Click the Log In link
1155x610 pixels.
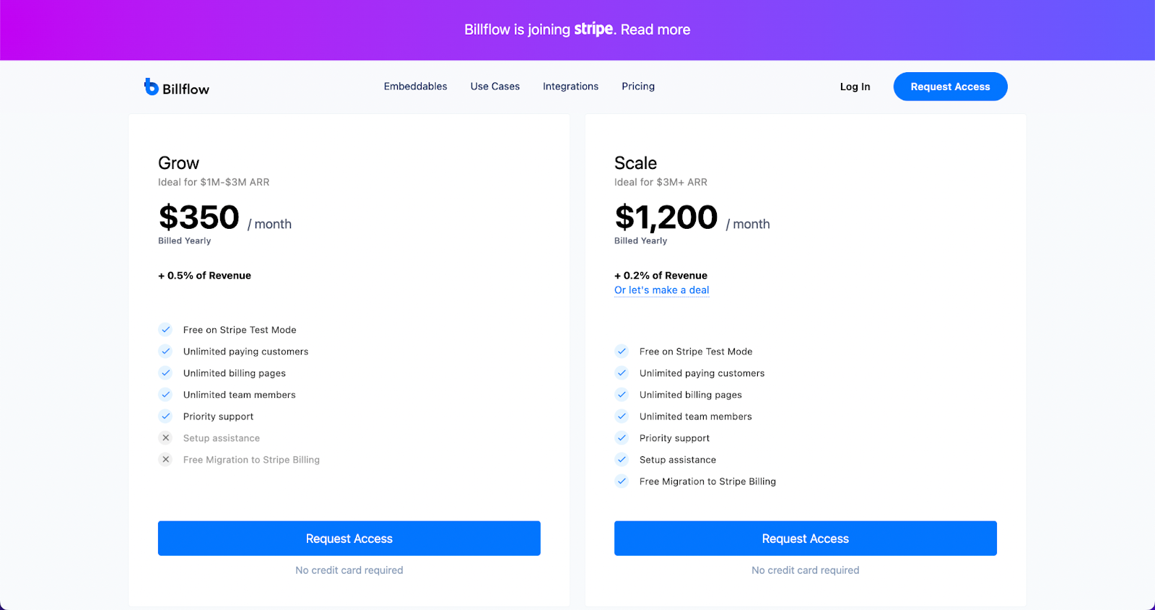point(855,87)
